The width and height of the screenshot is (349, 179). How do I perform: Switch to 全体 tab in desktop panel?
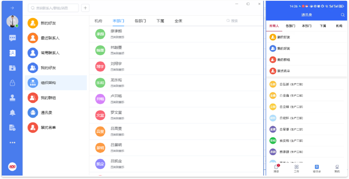(178, 21)
